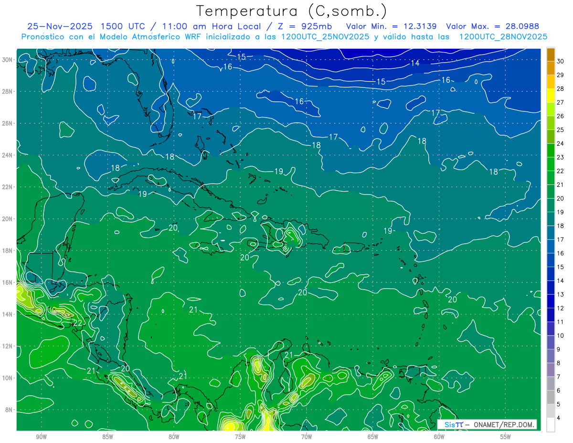This screenshot has width=573, height=443.
Task: Click the '25-Nov-2025' date in the header
Action: tap(59, 26)
